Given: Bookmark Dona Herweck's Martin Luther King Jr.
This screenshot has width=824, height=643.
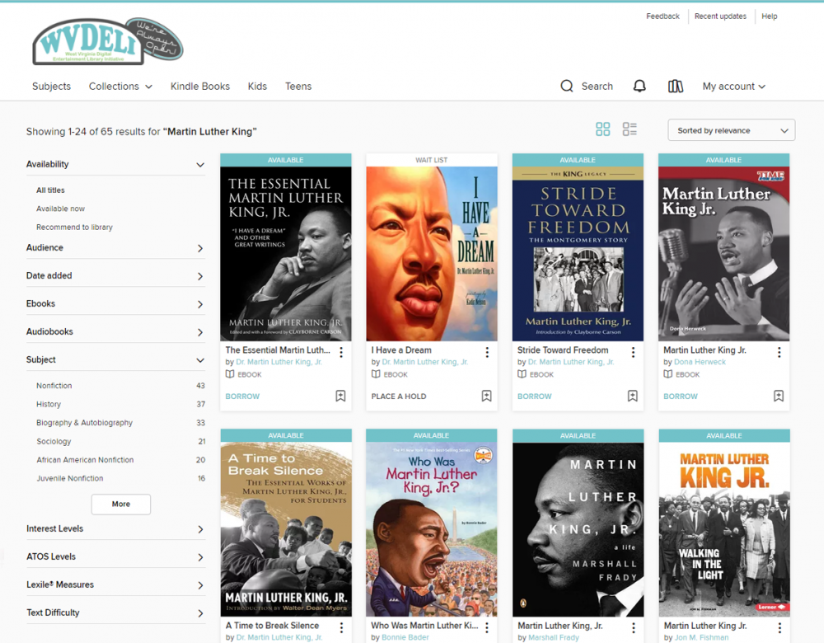Looking at the screenshot, I should 779,396.
